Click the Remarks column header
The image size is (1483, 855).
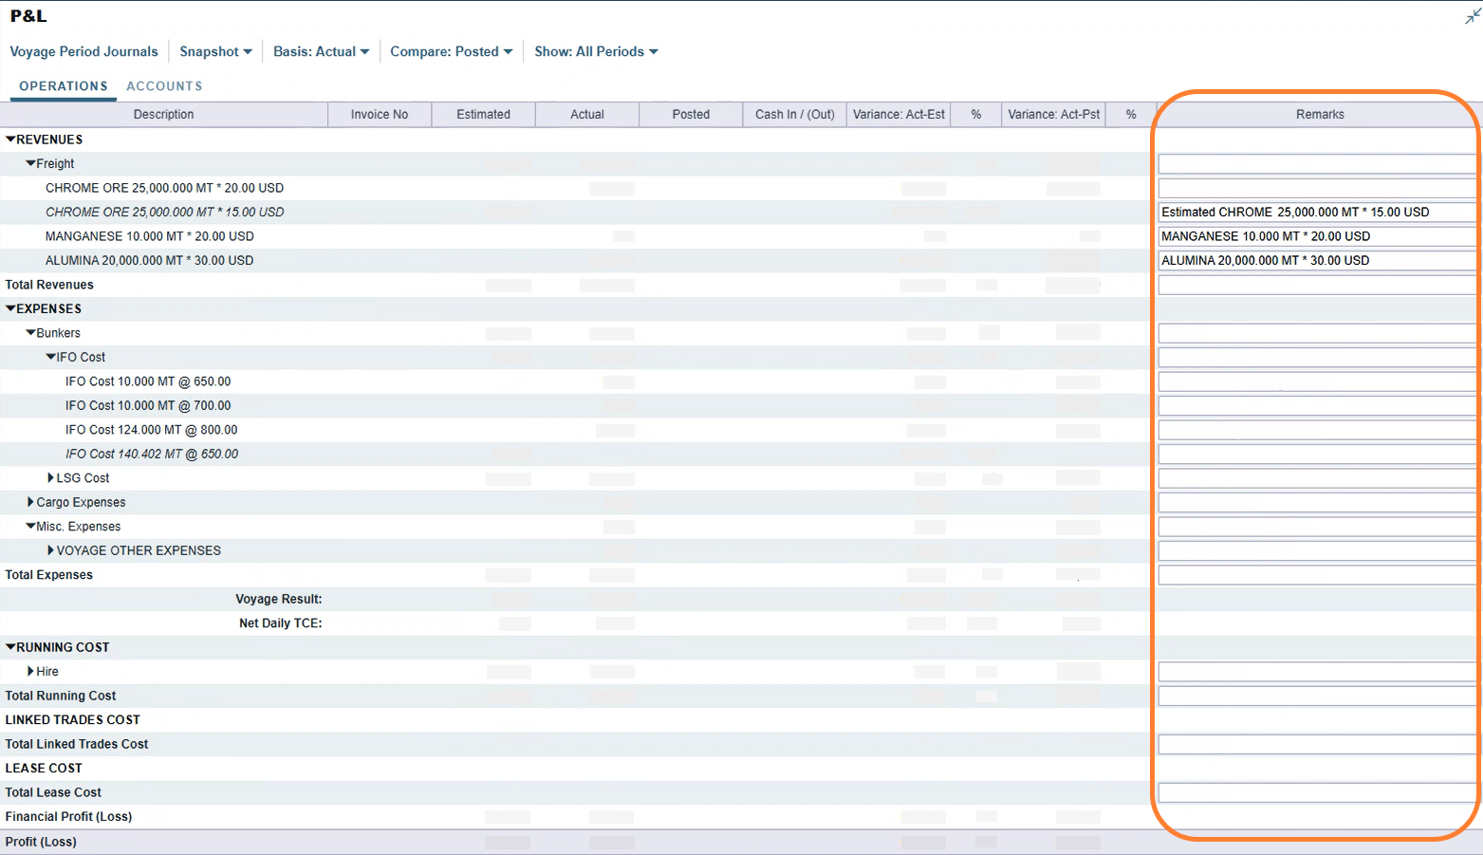(1319, 115)
